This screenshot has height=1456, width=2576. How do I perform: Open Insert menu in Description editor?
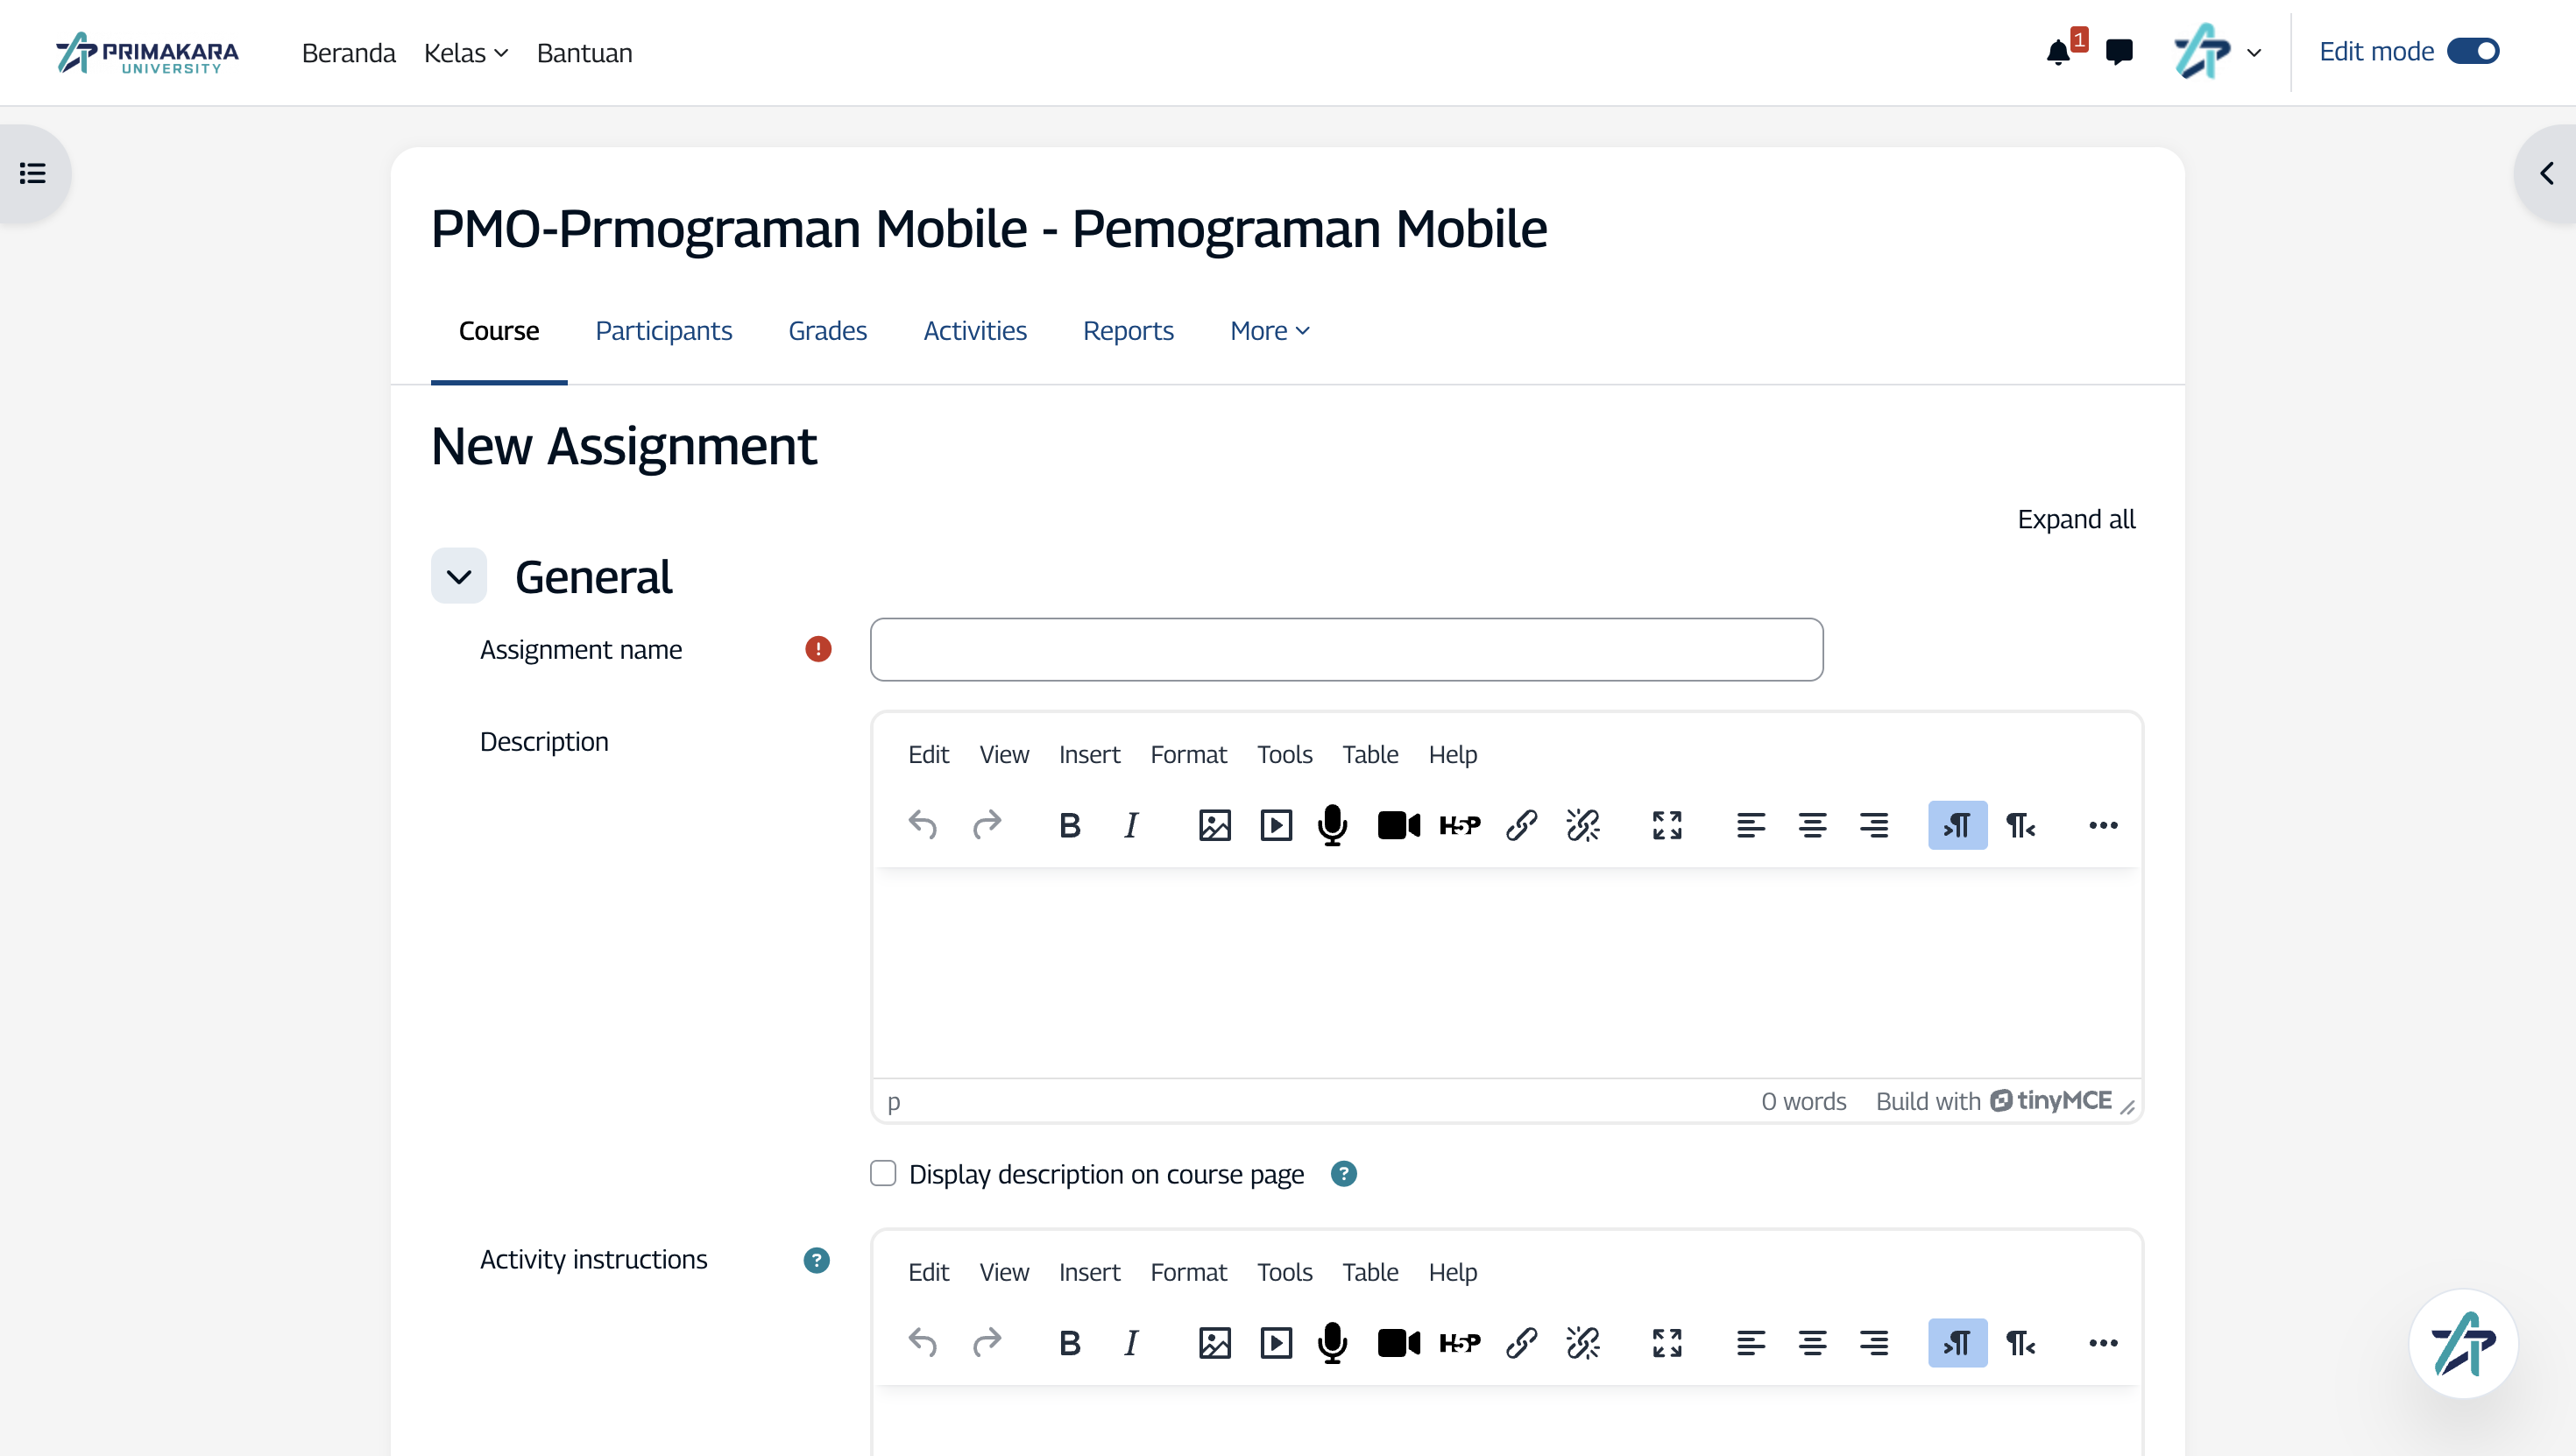[x=1089, y=755]
